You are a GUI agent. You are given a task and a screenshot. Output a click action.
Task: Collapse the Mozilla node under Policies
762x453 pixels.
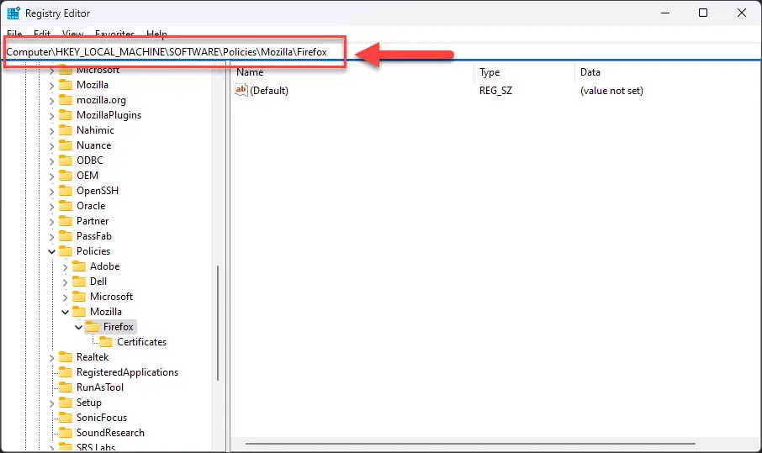[x=65, y=312]
